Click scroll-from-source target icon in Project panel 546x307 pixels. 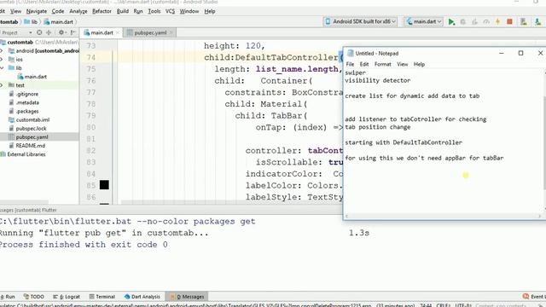(x=39, y=32)
